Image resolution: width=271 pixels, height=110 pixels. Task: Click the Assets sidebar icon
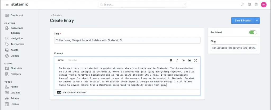7,50
